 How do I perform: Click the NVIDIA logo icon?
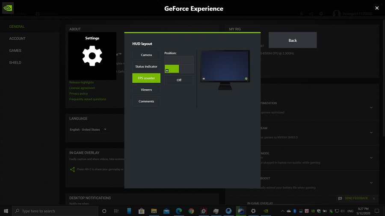pyautogui.click(x=8, y=8)
